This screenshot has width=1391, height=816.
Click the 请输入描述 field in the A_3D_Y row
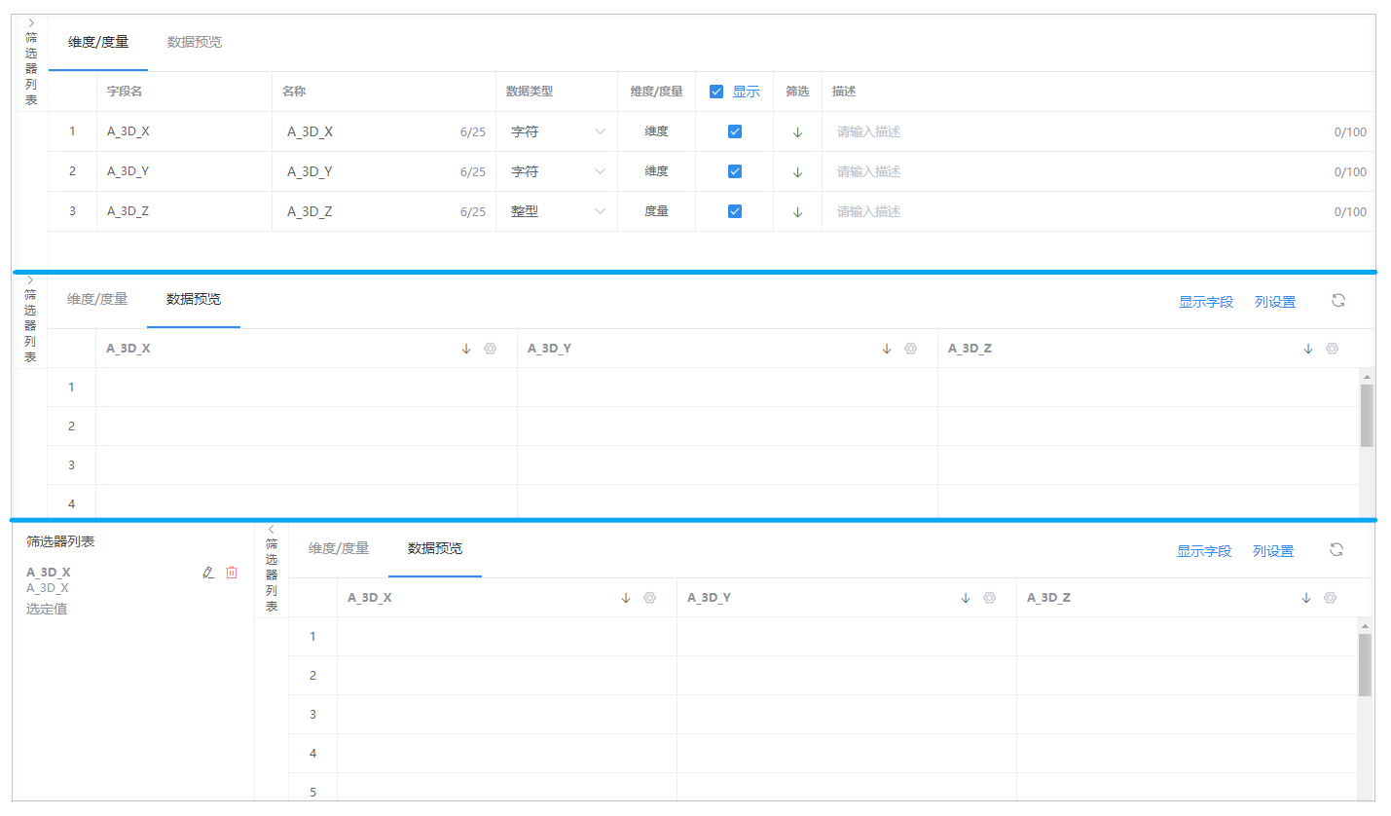point(1100,171)
